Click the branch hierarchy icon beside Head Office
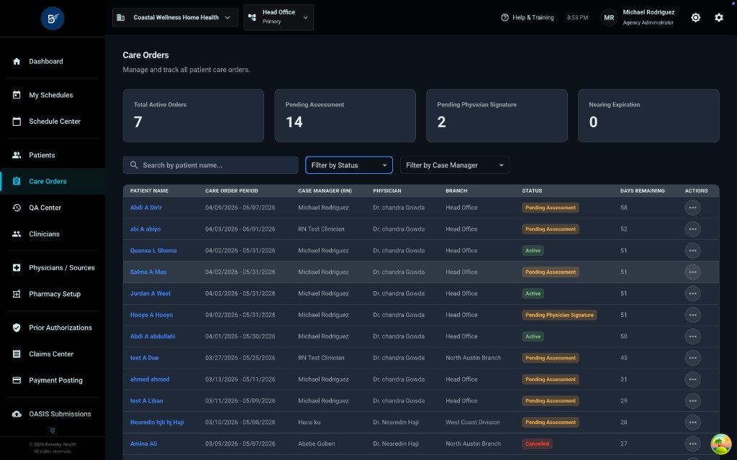Viewport: 737px width, 460px height. pyautogui.click(x=252, y=17)
